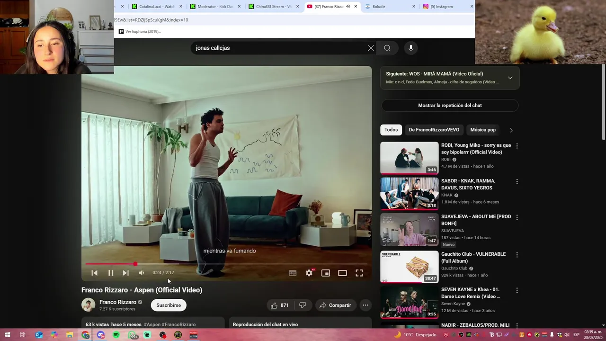
Task: Share the video via Compartir
Action: (x=335, y=305)
